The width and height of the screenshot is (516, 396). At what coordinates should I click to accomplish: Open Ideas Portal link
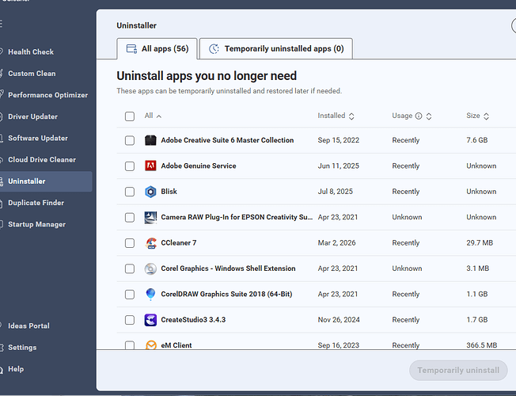28,326
